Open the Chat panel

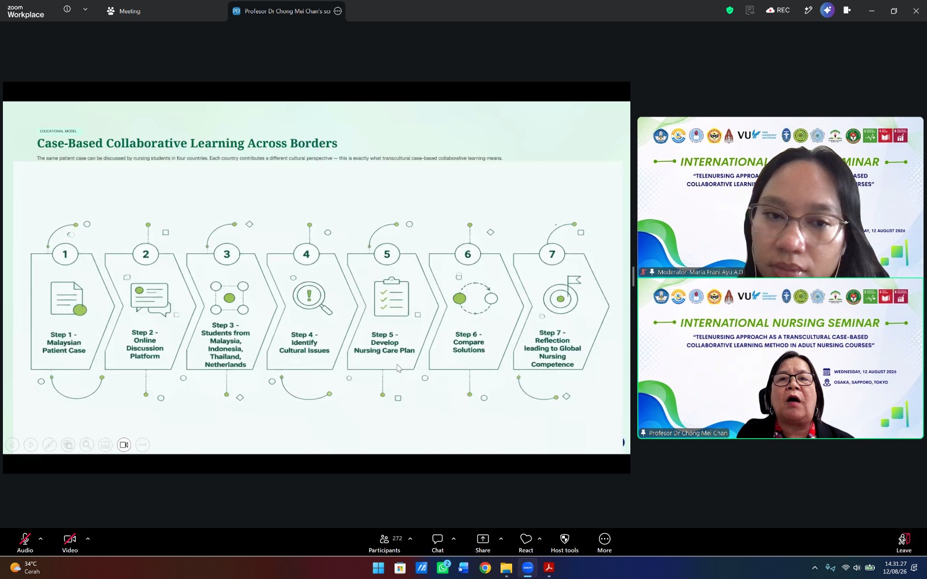click(x=437, y=542)
